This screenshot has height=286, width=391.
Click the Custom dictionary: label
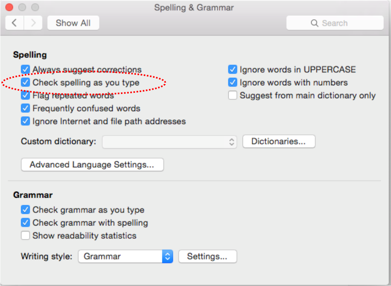pos(59,141)
